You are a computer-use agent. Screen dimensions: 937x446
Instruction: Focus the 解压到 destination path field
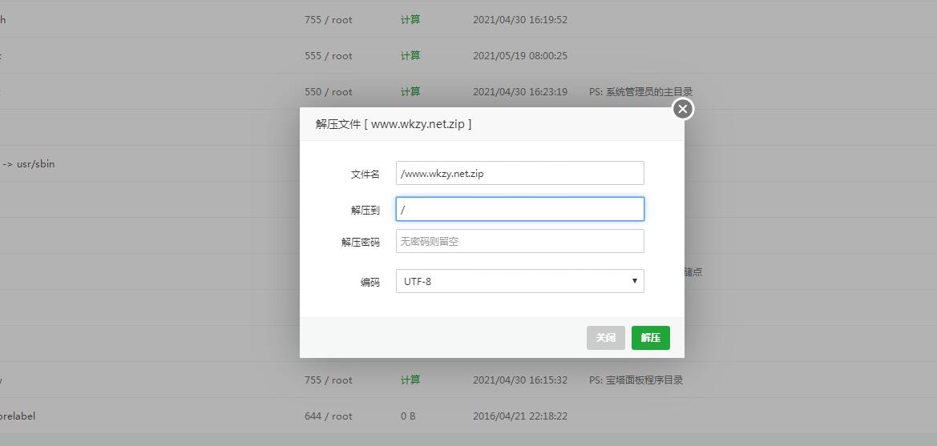[x=519, y=210]
